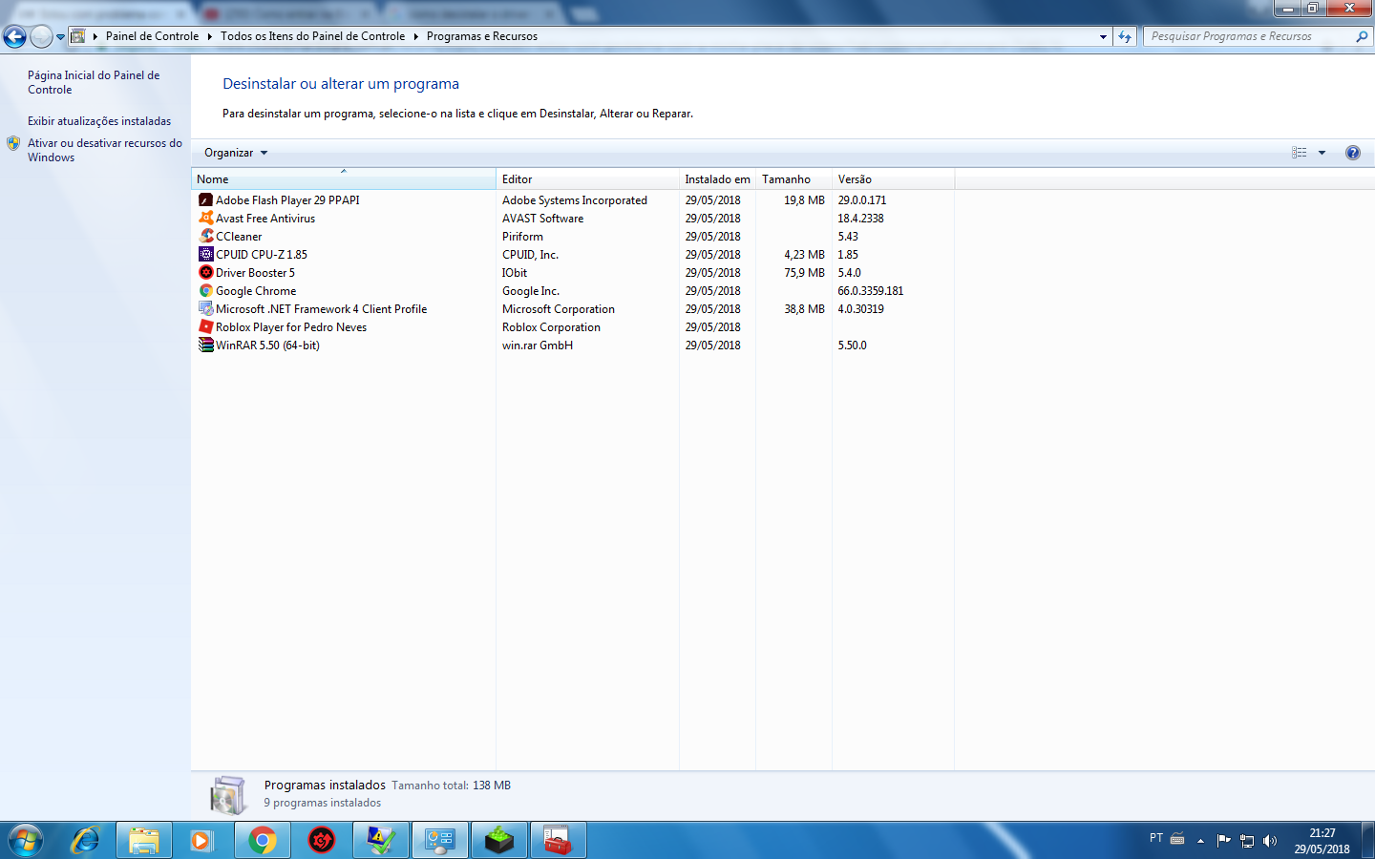The width and height of the screenshot is (1375, 859).
Task: Select the IObit editor cell
Action: (x=515, y=273)
